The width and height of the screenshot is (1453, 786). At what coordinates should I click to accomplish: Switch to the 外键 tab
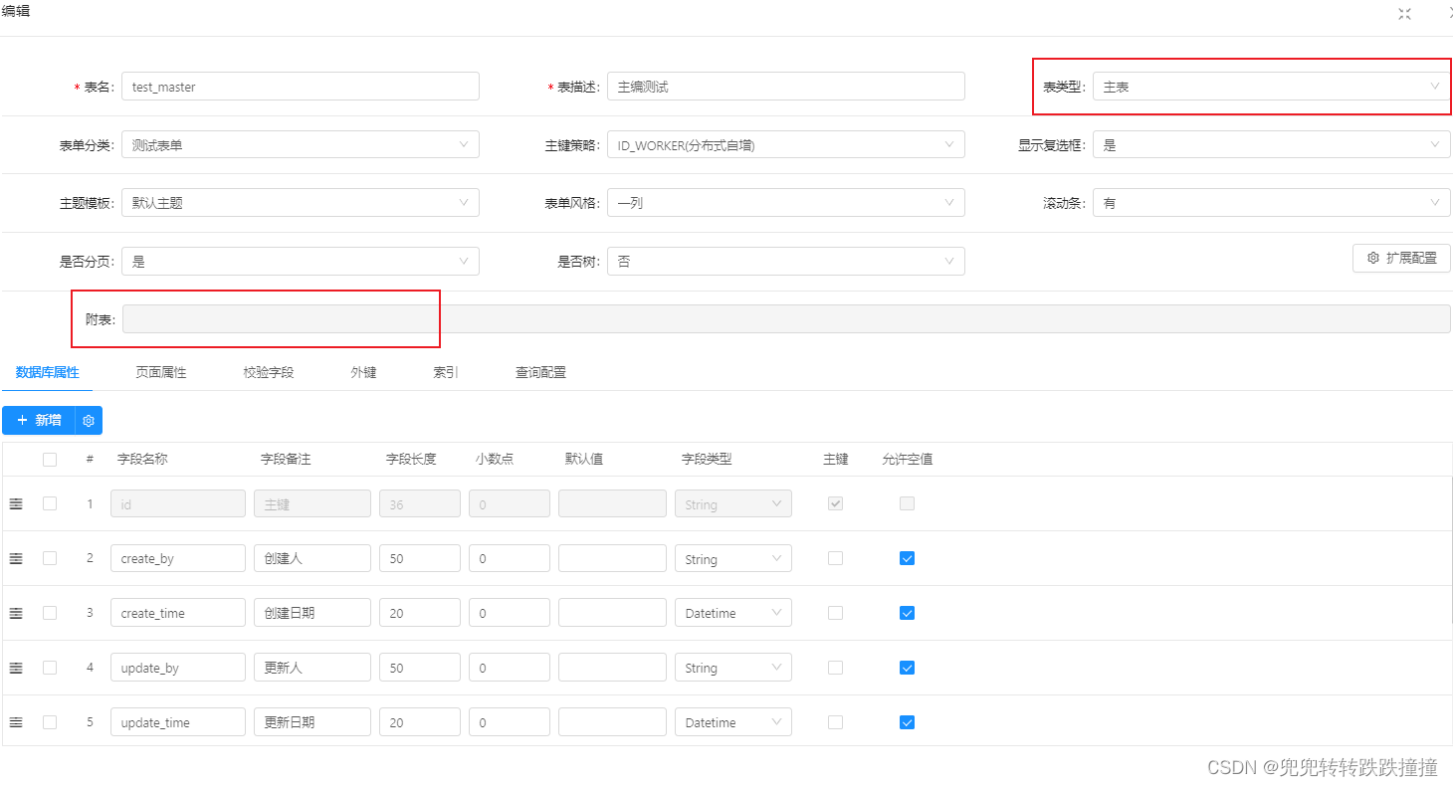363,372
